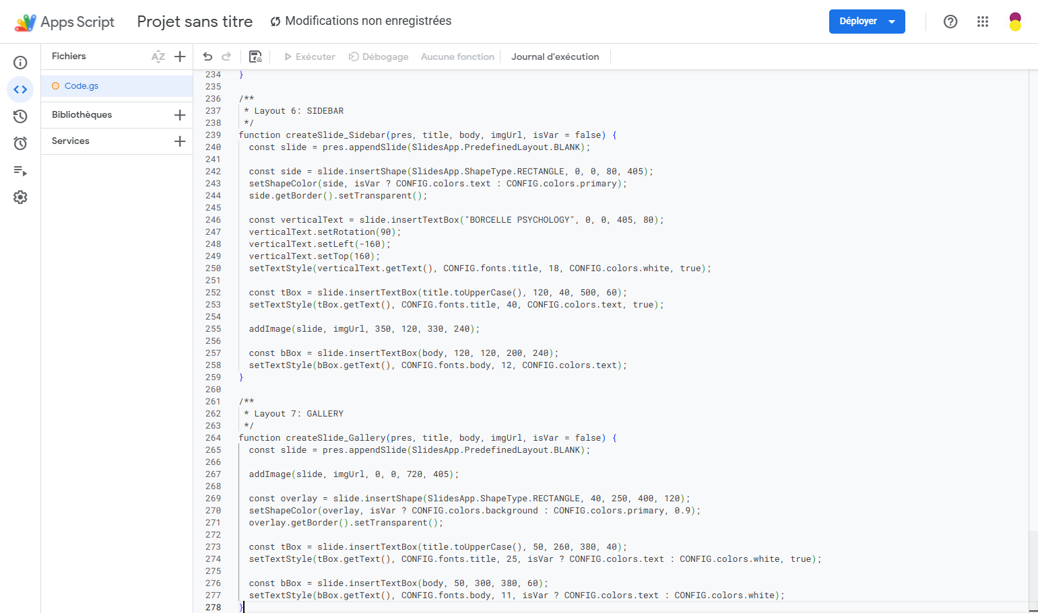Viewport: 1038px width, 613px height.
Task: Open the project Overview info icon
Action: tap(20, 63)
